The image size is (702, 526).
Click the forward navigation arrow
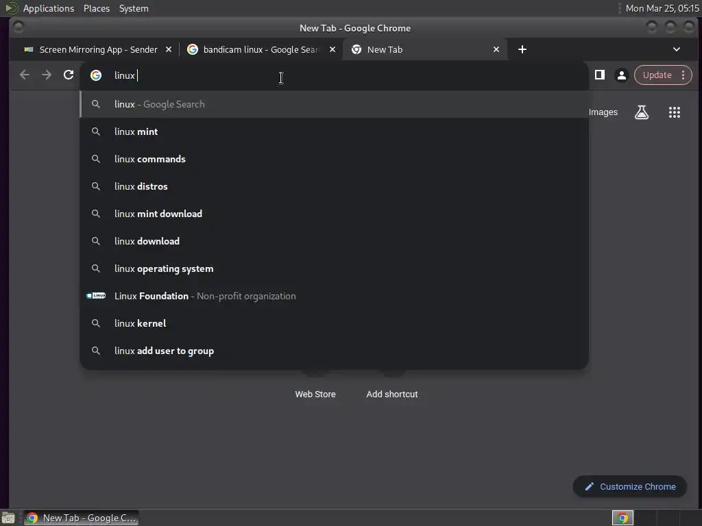click(47, 75)
